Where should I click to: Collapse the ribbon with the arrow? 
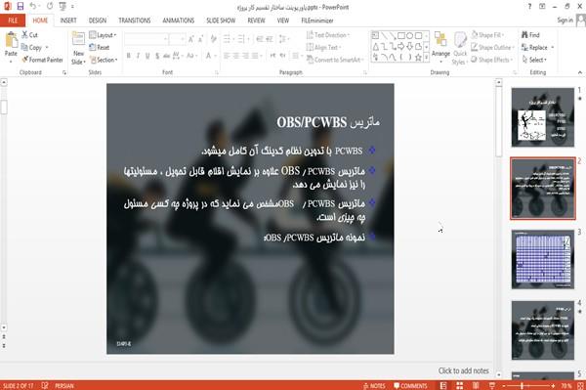pos(580,72)
